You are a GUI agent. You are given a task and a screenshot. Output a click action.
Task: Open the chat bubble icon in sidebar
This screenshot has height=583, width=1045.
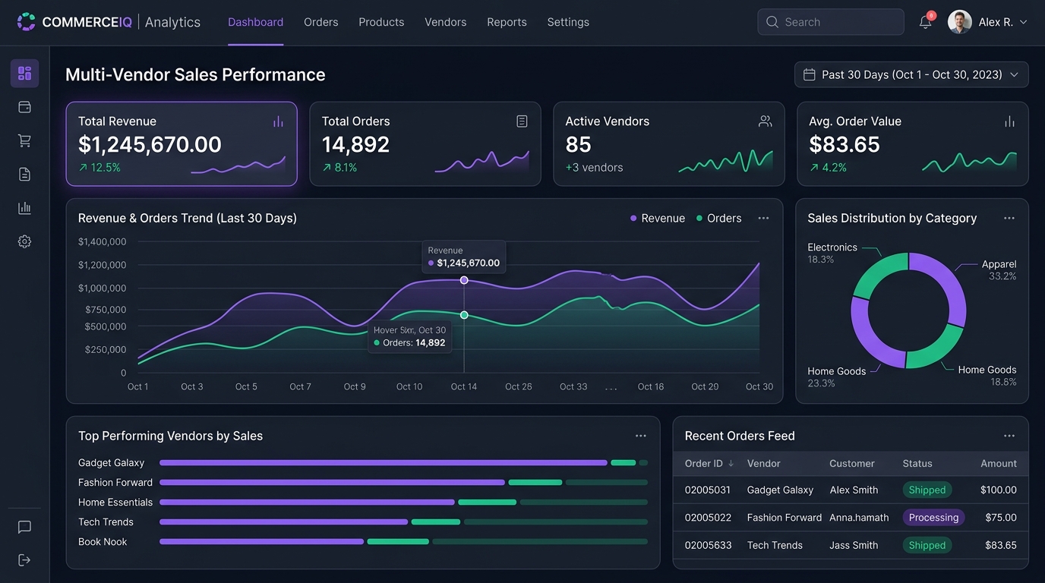(24, 527)
